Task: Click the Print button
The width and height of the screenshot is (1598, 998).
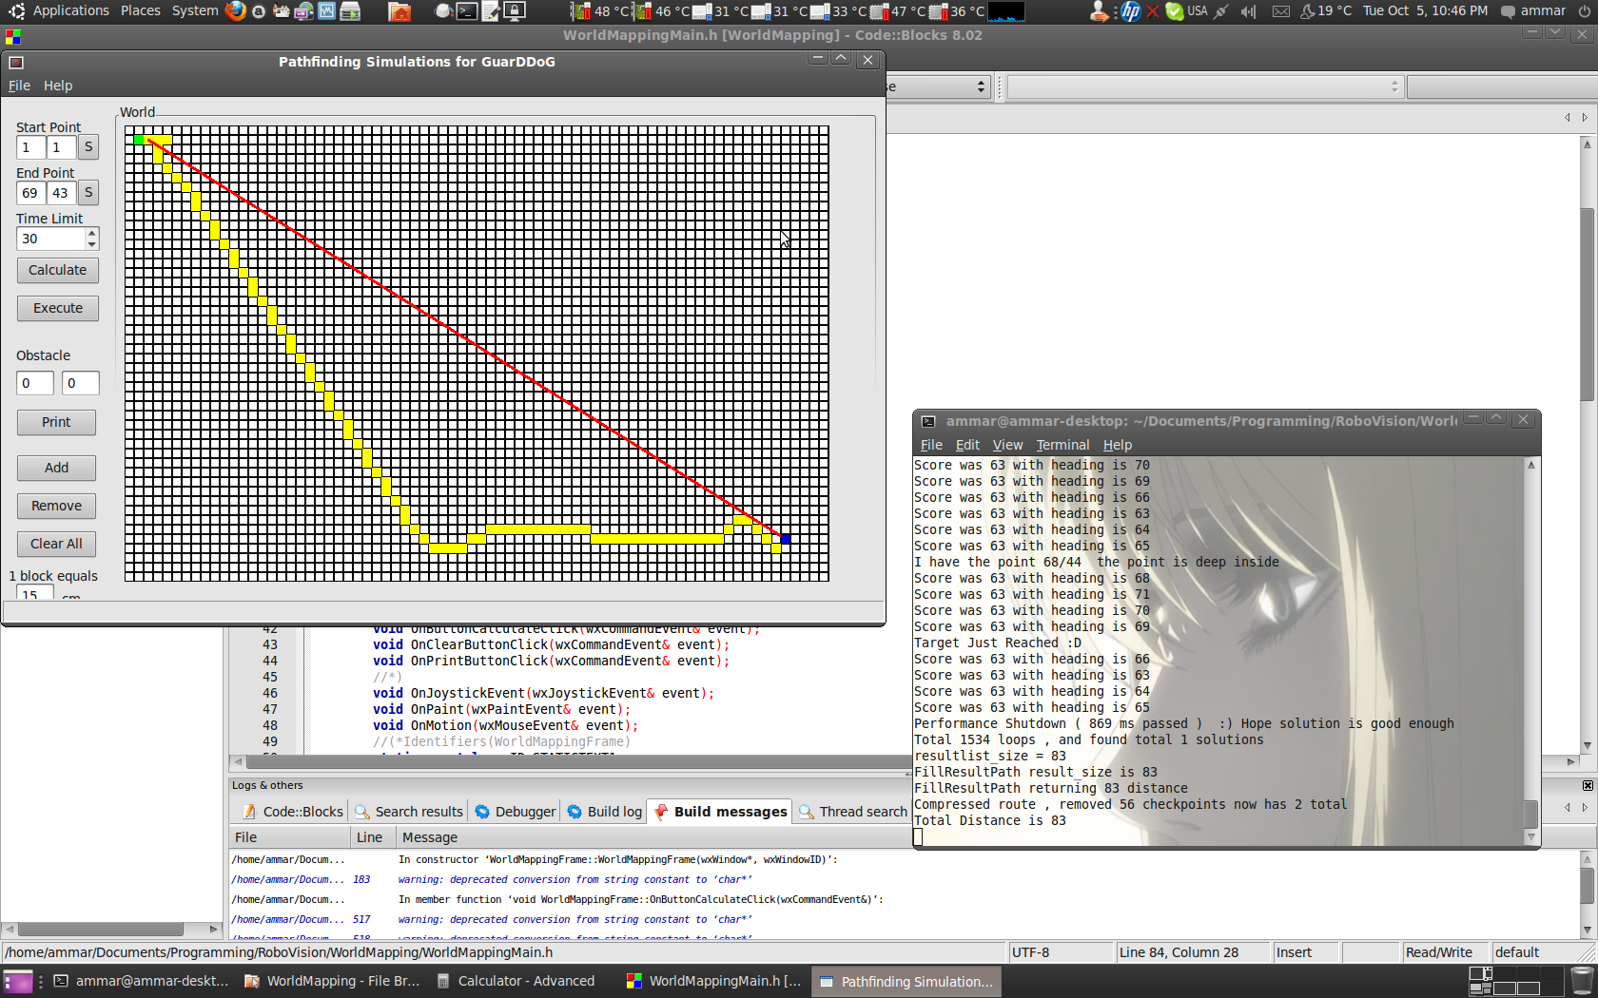Action: [x=56, y=422]
